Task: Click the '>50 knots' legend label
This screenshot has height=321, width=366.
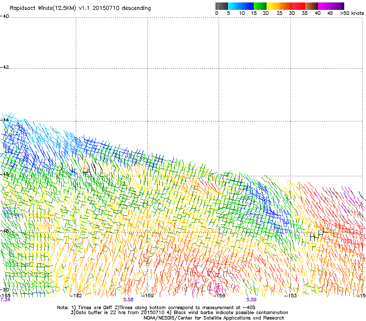Action: click(352, 13)
